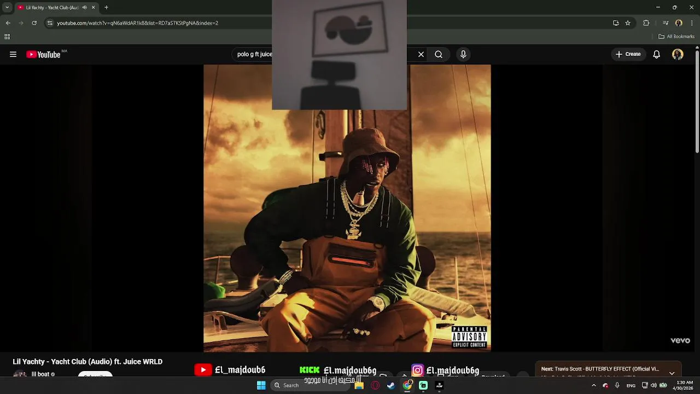This screenshot has height=394, width=700.
Task: Open Chrome media controls
Action: tap(666, 23)
